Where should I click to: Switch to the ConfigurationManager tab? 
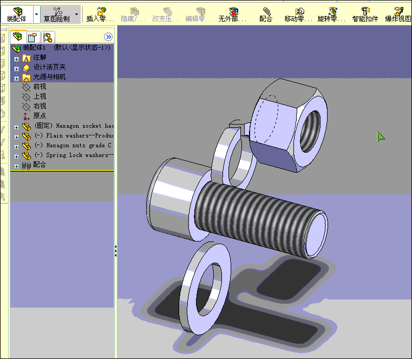[48, 37]
